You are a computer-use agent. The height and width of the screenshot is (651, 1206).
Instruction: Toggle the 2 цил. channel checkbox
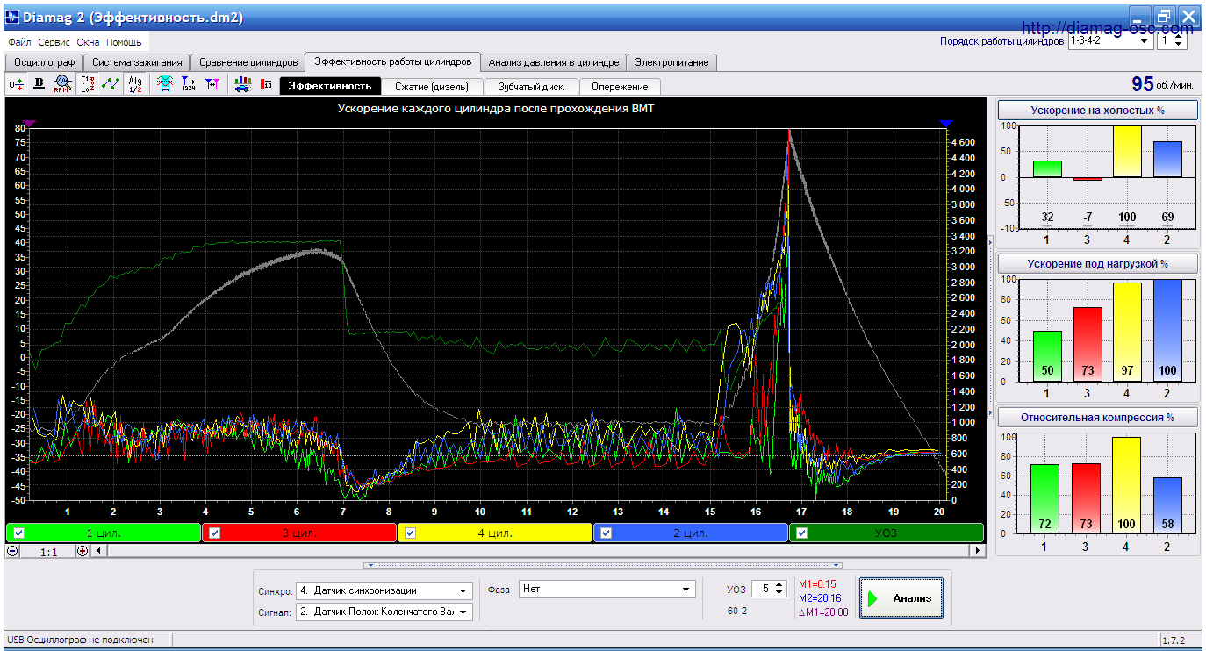pos(607,533)
